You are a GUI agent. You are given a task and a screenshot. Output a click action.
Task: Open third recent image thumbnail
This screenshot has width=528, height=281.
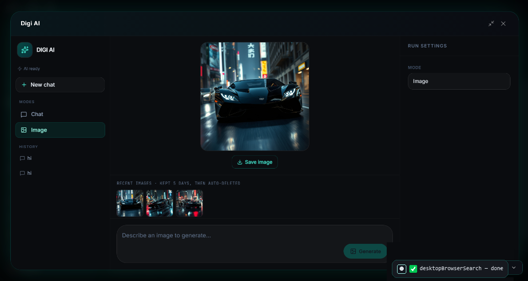coord(189,203)
